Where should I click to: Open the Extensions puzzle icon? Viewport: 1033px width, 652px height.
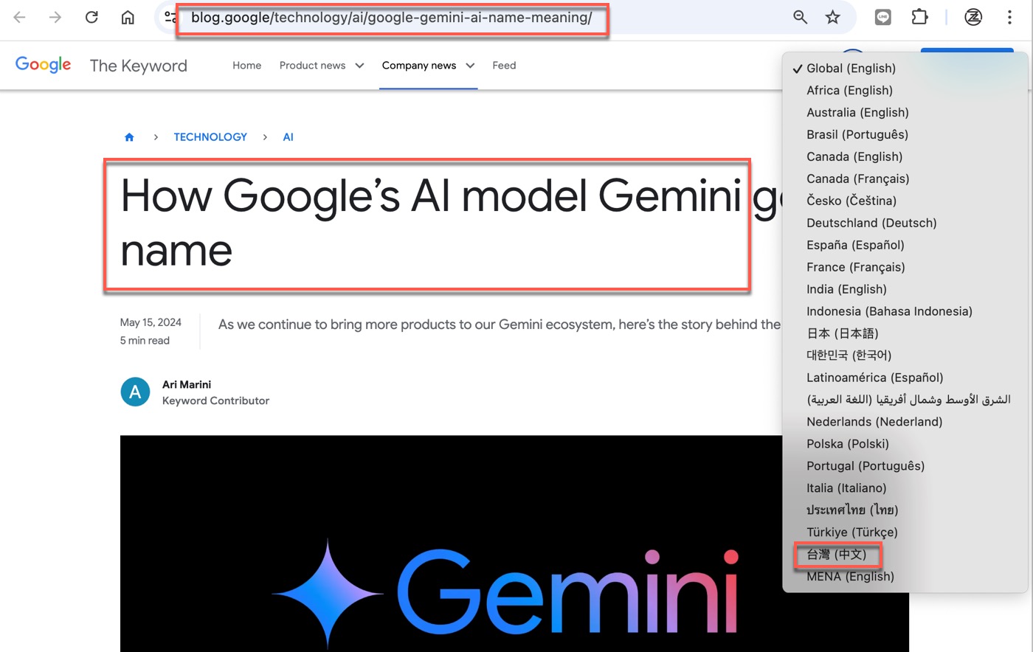pyautogui.click(x=919, y=17)
